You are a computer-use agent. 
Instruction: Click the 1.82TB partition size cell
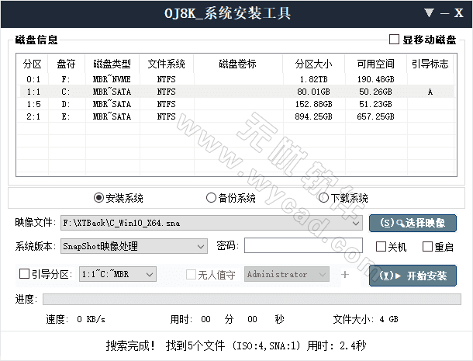pyautogui.click(x=314, y=79)
